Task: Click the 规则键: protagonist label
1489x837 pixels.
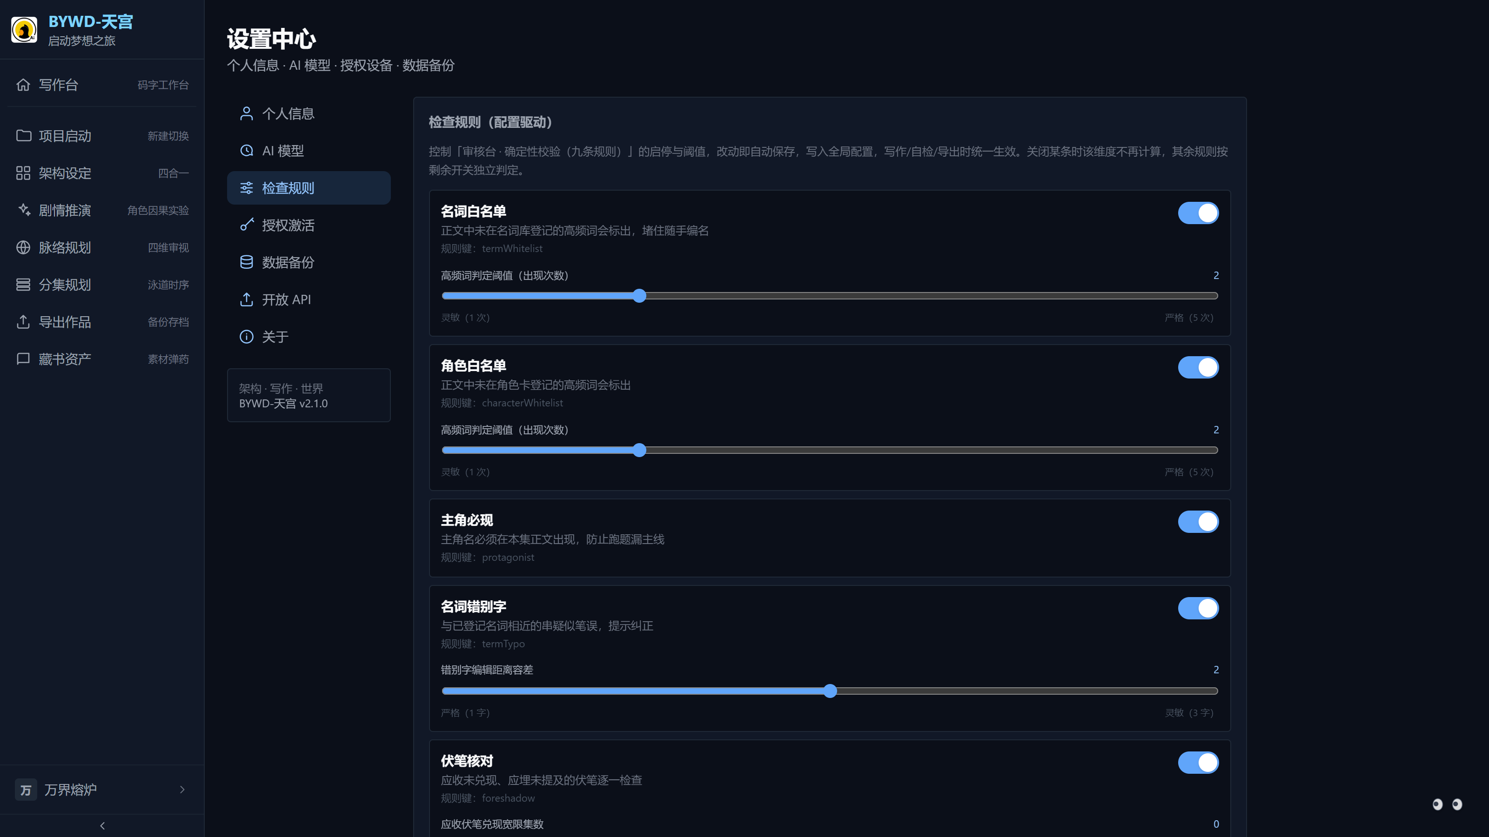Action: [487, 558]
